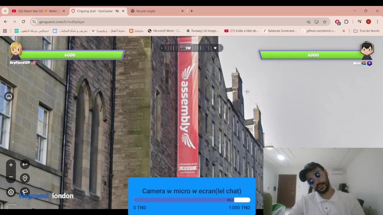
Task: Click the london chat text overlay
Action: [x=63, y=196]
